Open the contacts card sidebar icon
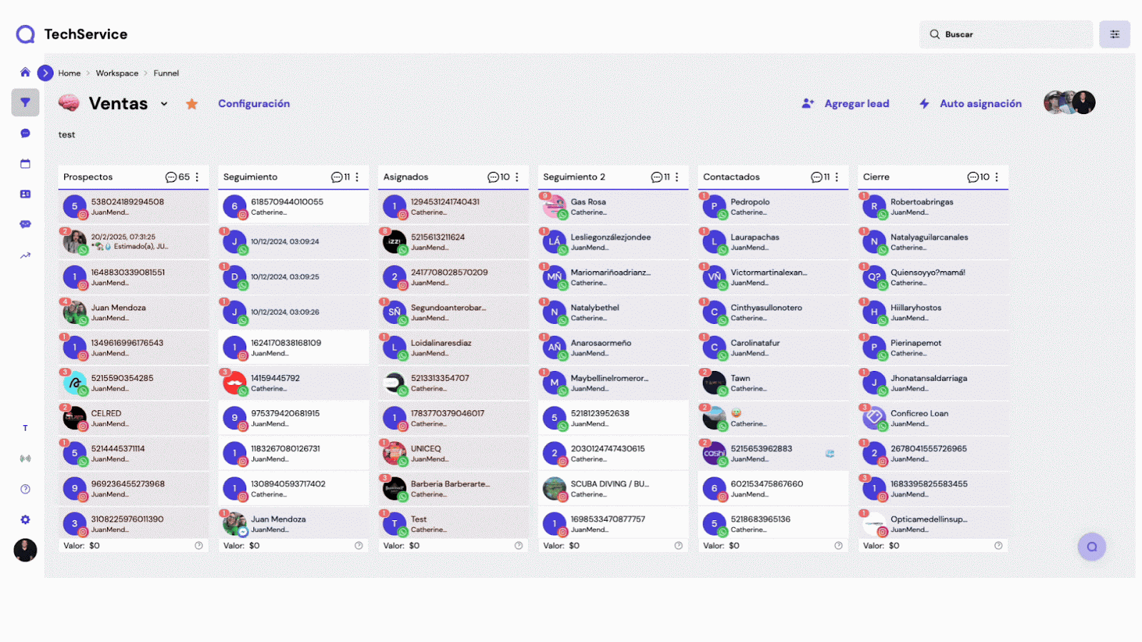Image resolution: width=1142 pixels, height=642 pixels. point(25,194)
